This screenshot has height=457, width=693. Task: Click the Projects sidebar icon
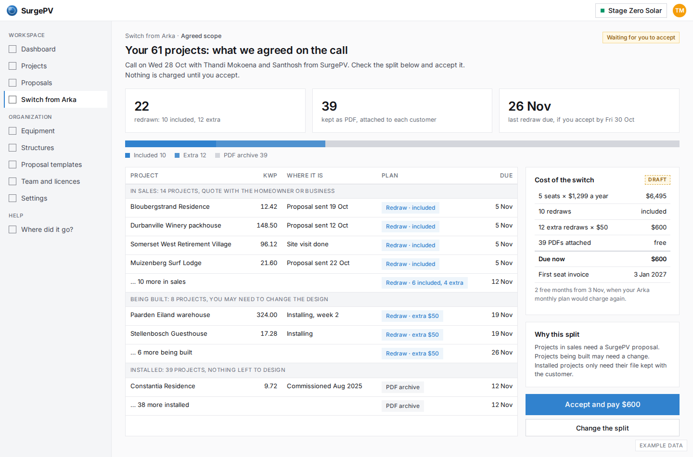point(13,66)
